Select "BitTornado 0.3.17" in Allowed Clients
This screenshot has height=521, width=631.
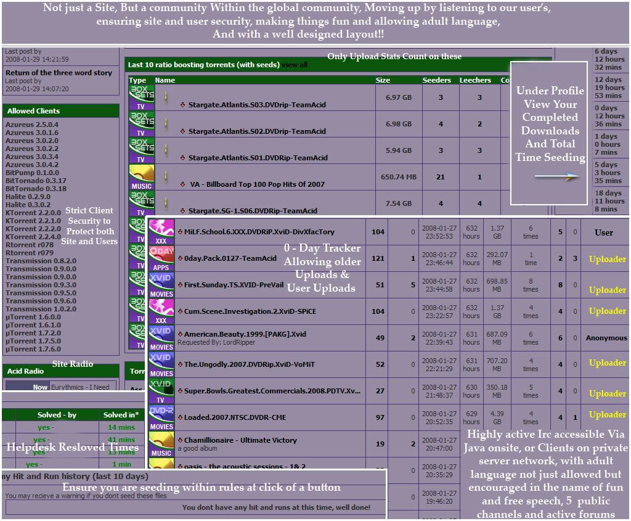click(x=36, y=181)
